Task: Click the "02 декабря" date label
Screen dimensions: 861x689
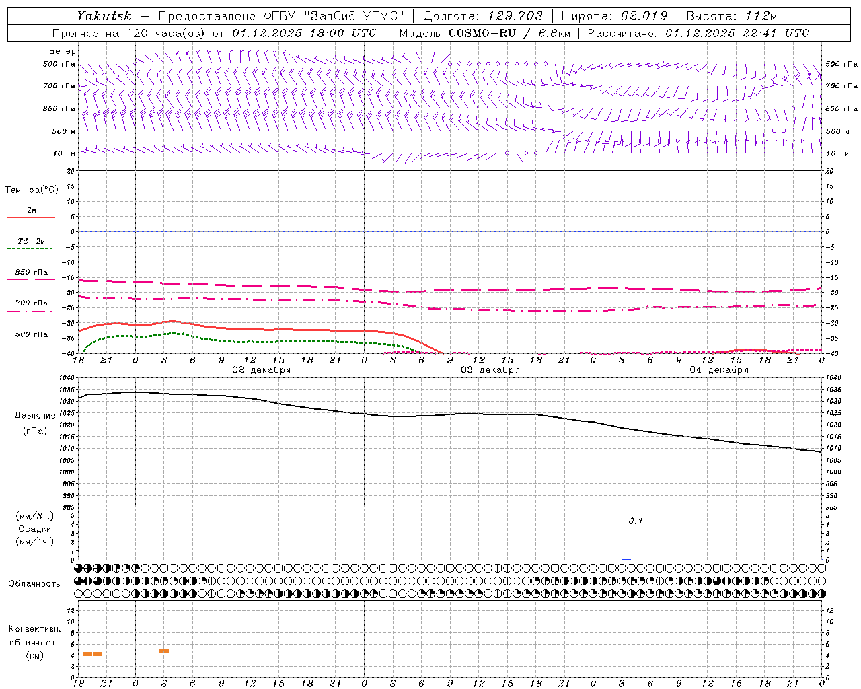Action: pos(262,370)
